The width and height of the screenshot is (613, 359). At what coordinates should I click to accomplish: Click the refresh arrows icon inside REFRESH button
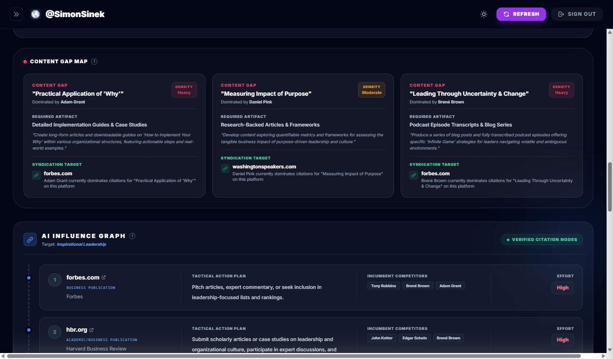[506, 14]
